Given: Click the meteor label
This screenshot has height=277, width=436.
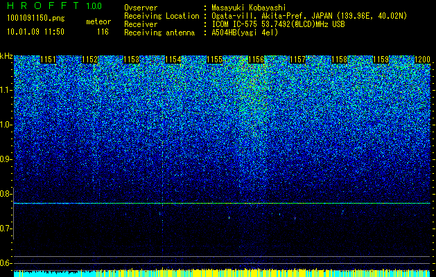Looking at the screenshot, I should [98, 21].
